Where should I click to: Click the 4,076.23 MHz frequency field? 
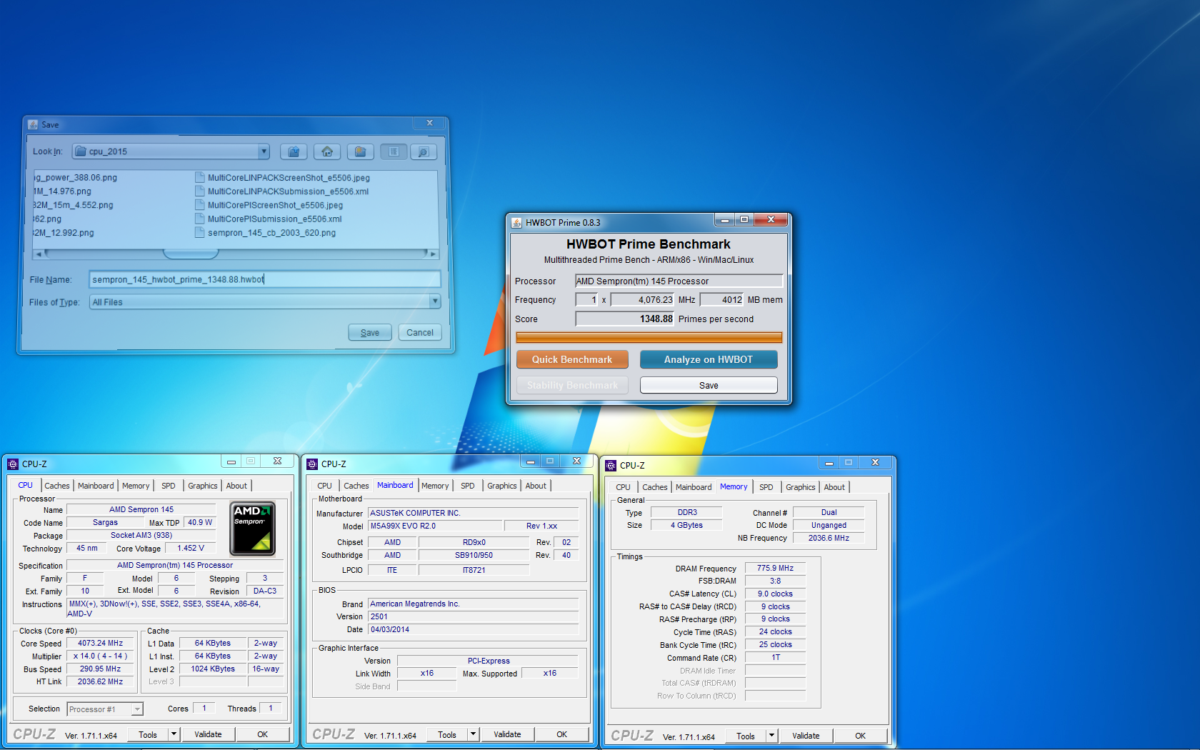coord(642,299)
